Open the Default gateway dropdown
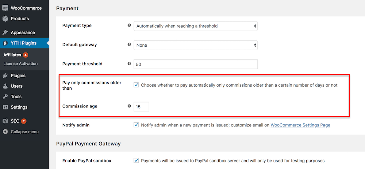Viewport: 365px width, 169px height. [196, 45]
